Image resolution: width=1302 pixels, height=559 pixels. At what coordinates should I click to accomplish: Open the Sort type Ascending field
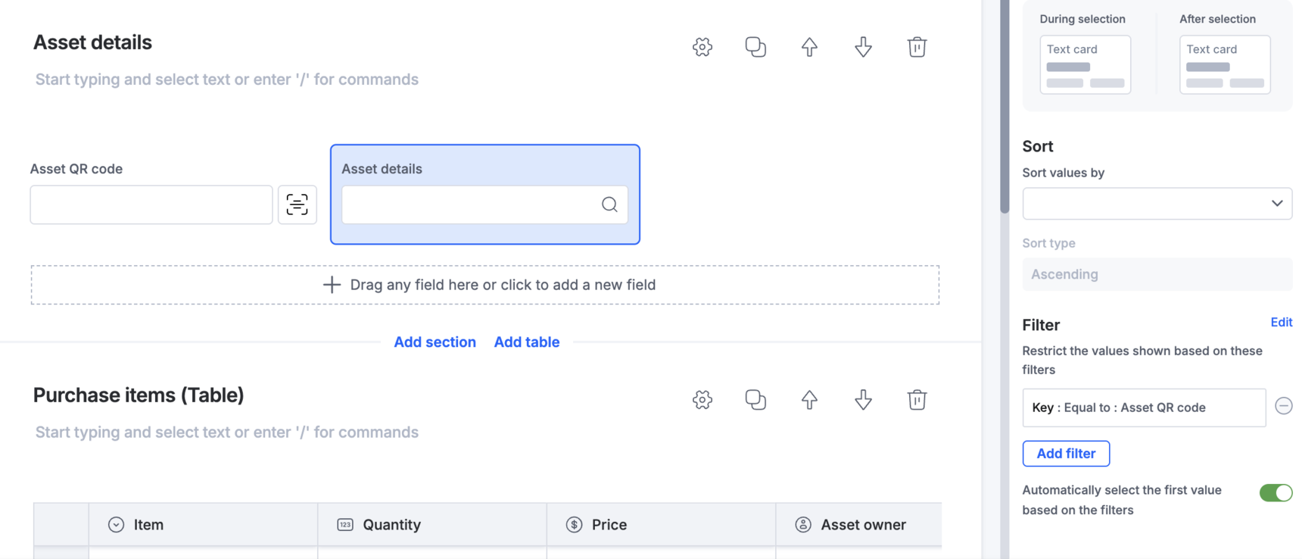[1157, 274]
